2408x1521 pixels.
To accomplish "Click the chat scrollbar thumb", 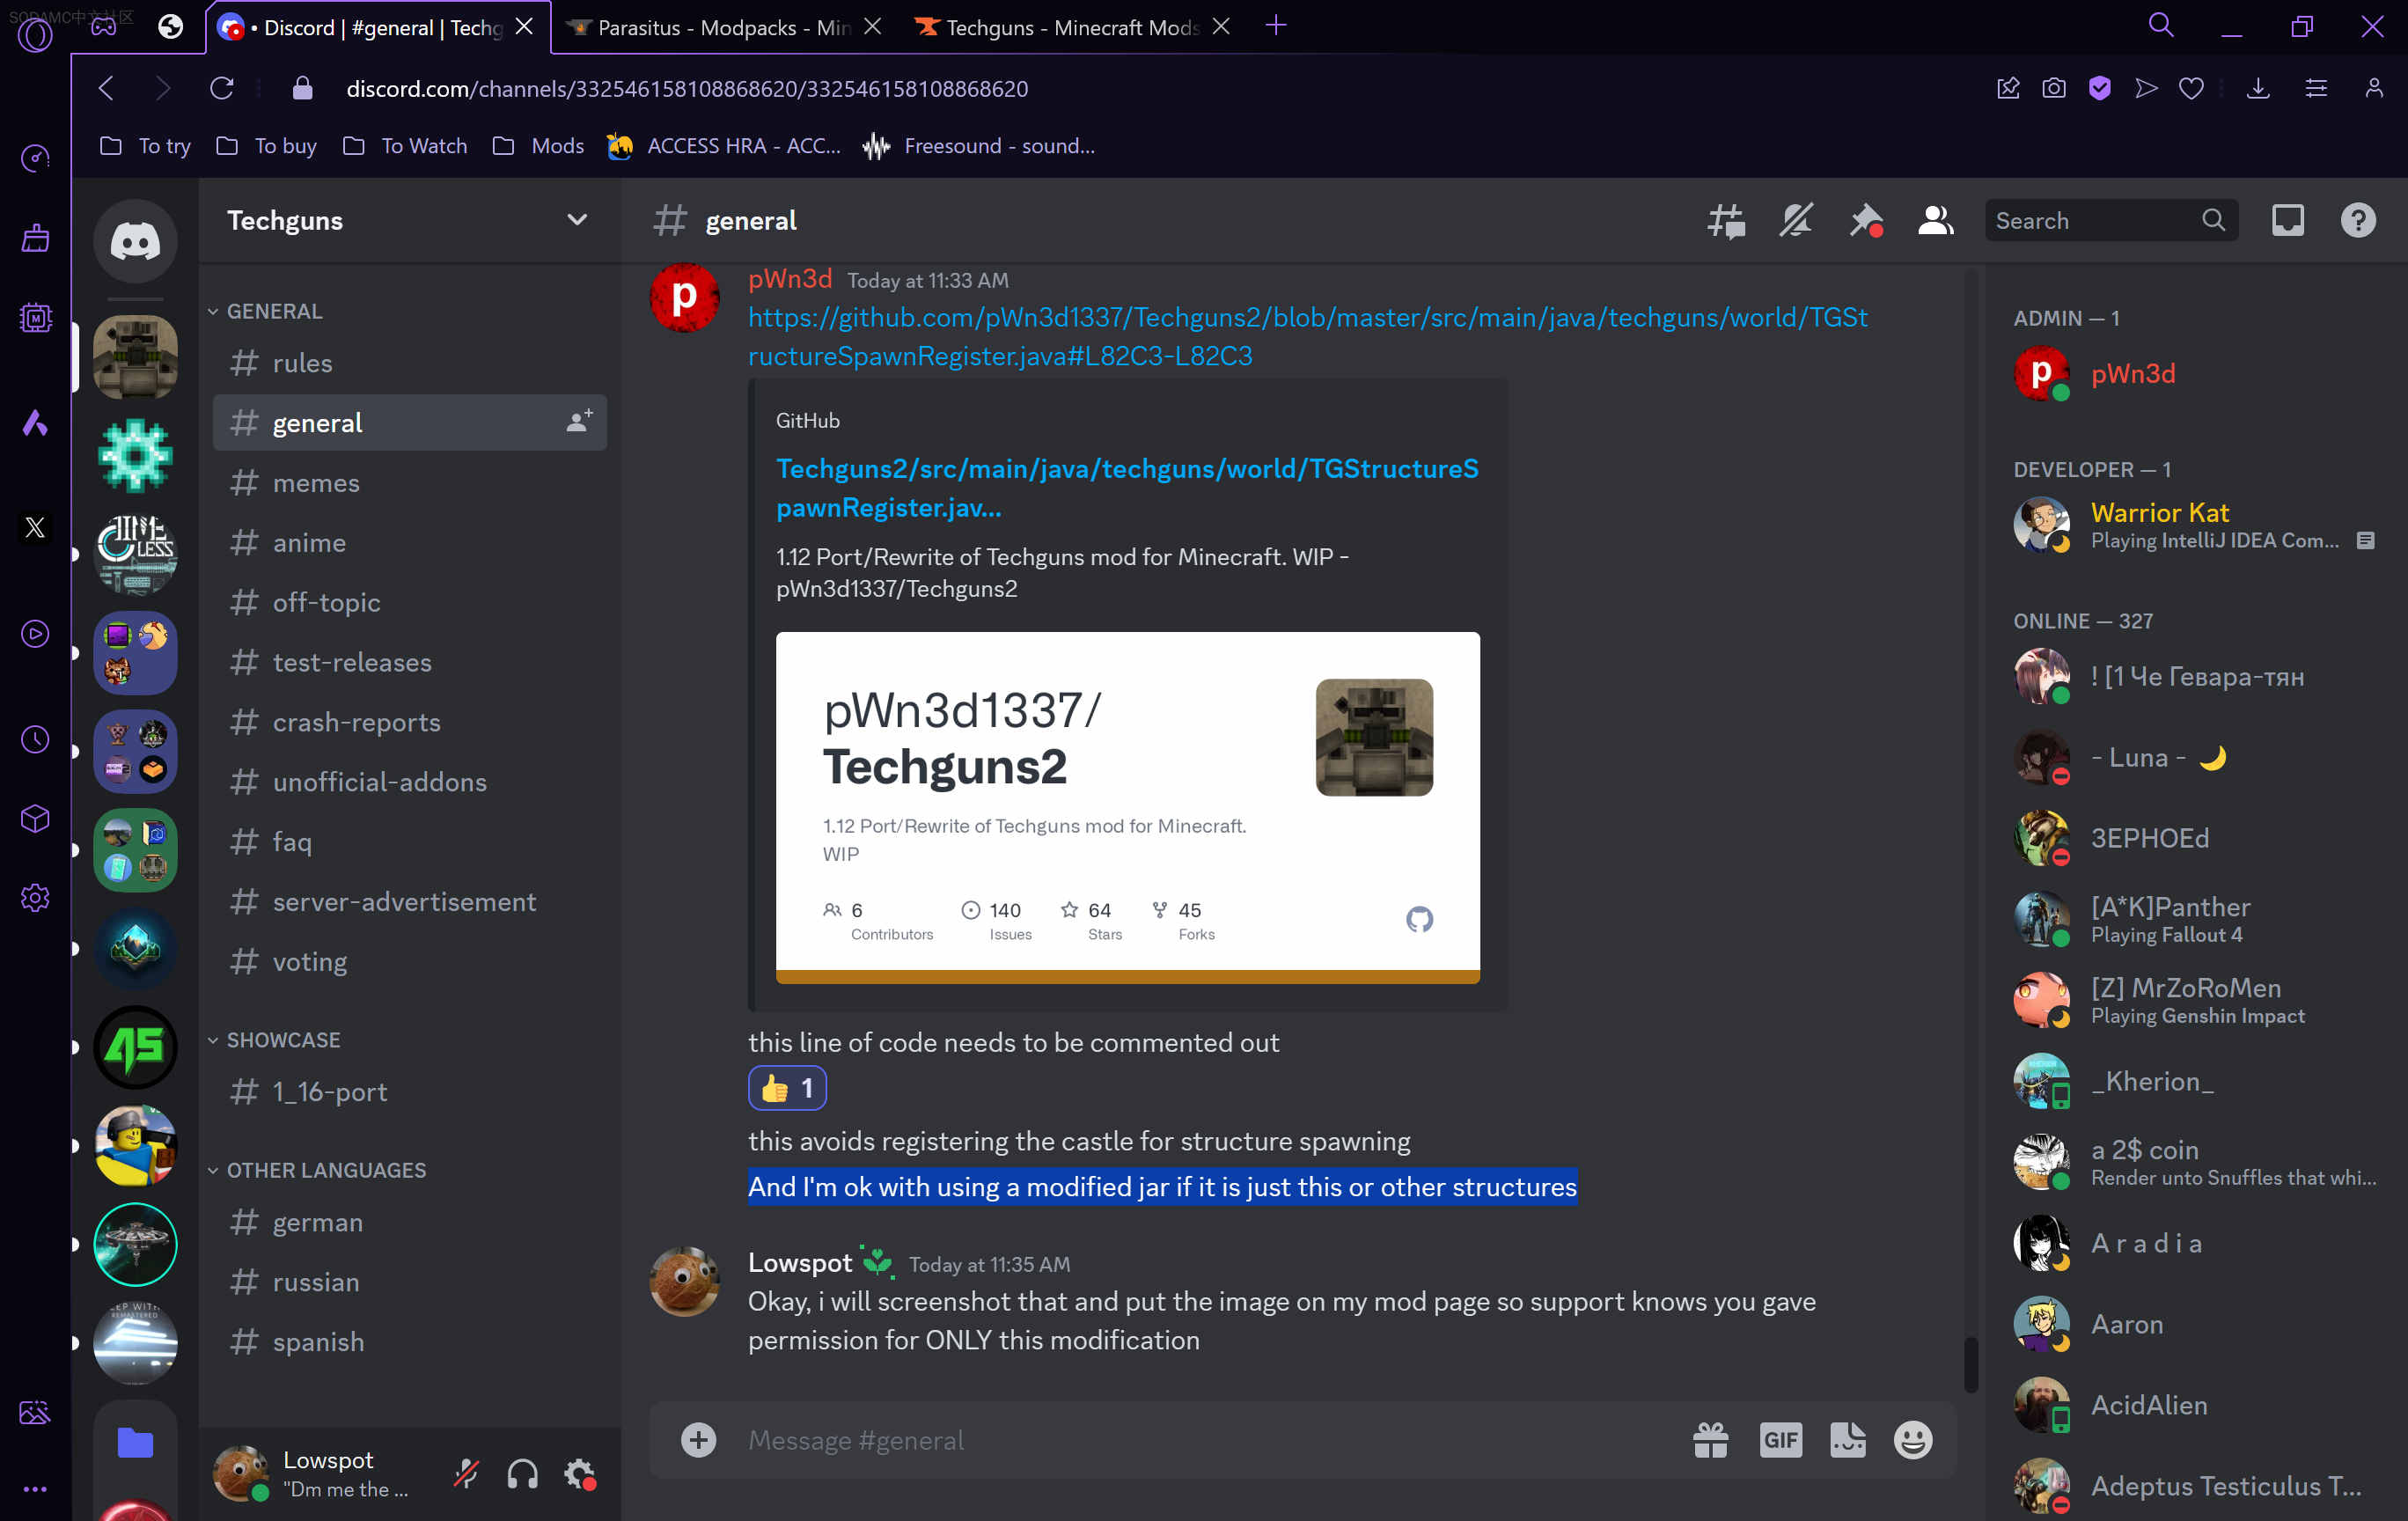I will [1970, 1364].
